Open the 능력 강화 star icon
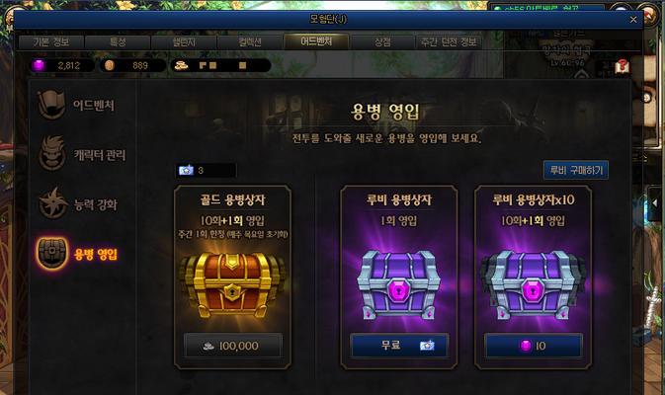Image resolution: width=665 pixels, height=395 pixels. pos(53,203)
